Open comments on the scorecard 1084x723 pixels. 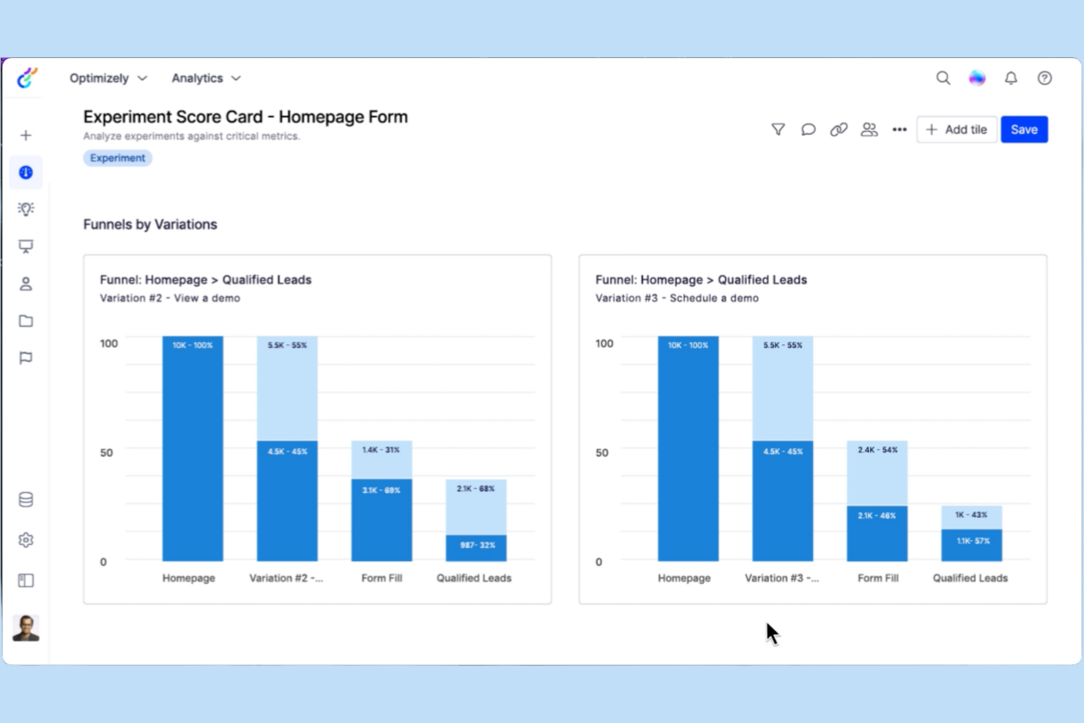coord(808,129)
